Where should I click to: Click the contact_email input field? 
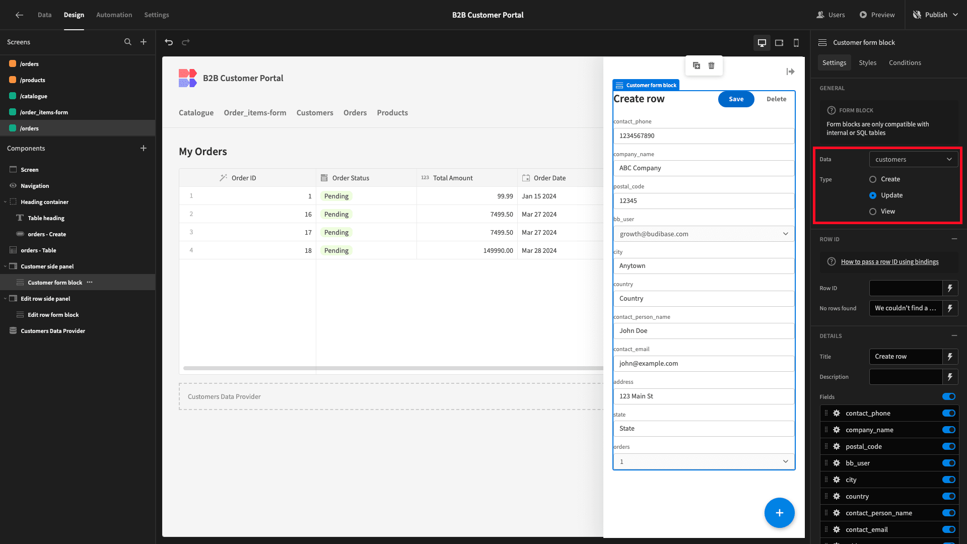703,363
